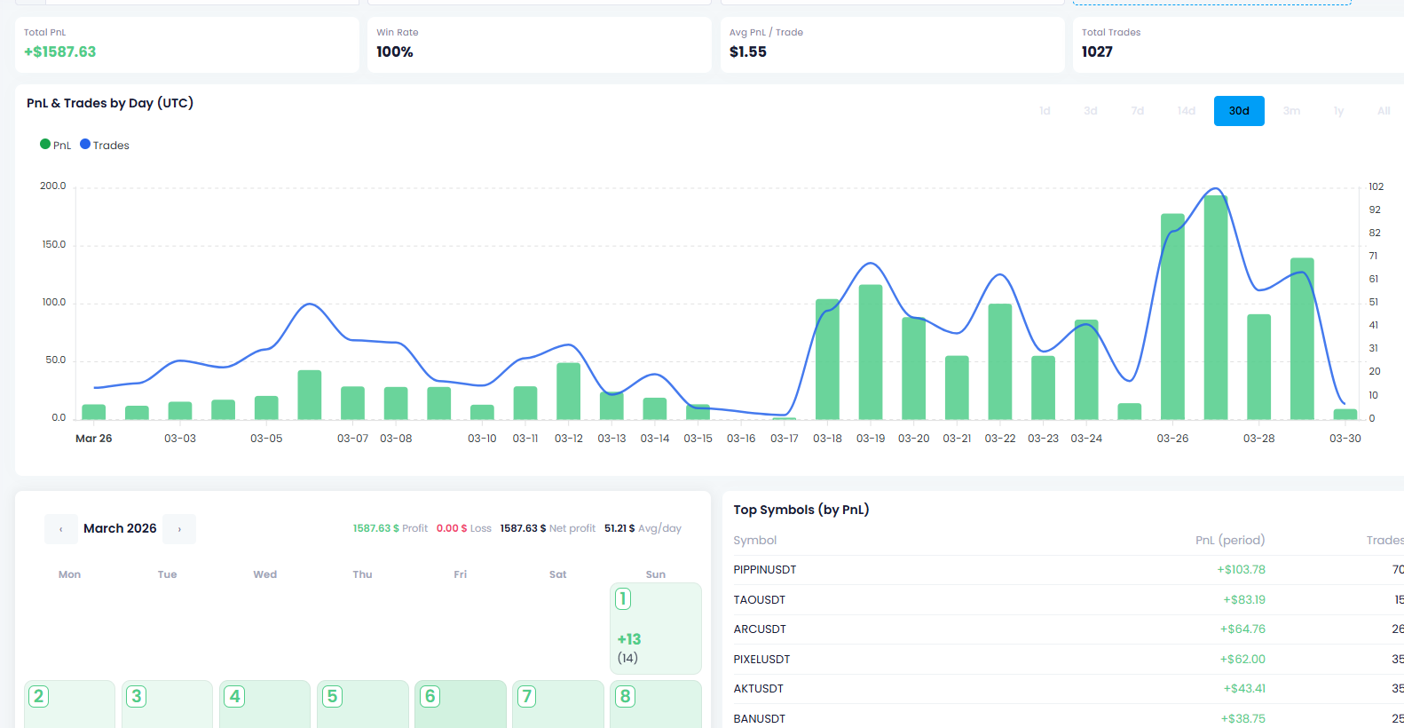Open calendar day 6 cell
The width and height of the screenshot is (1404, 728).
[461, 704]
